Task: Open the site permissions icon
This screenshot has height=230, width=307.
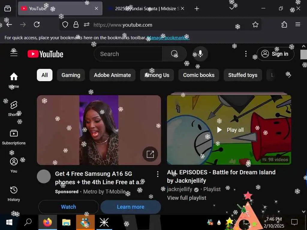Action: coord(87,25)
